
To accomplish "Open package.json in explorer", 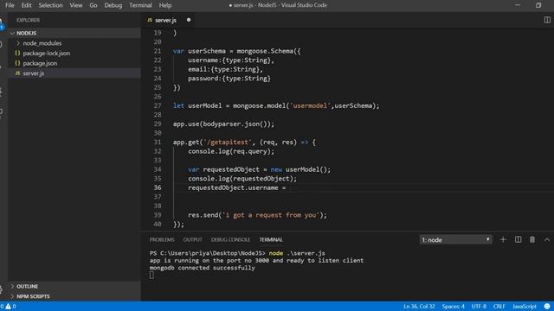I will coord(40,63).
